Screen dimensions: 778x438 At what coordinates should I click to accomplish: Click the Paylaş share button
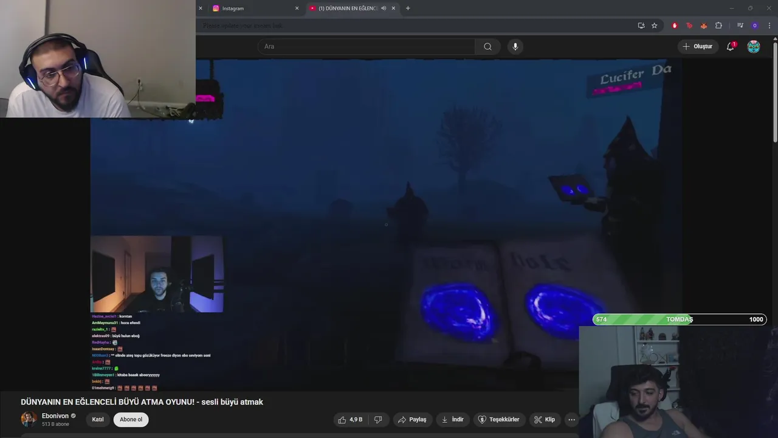(412, 419)
